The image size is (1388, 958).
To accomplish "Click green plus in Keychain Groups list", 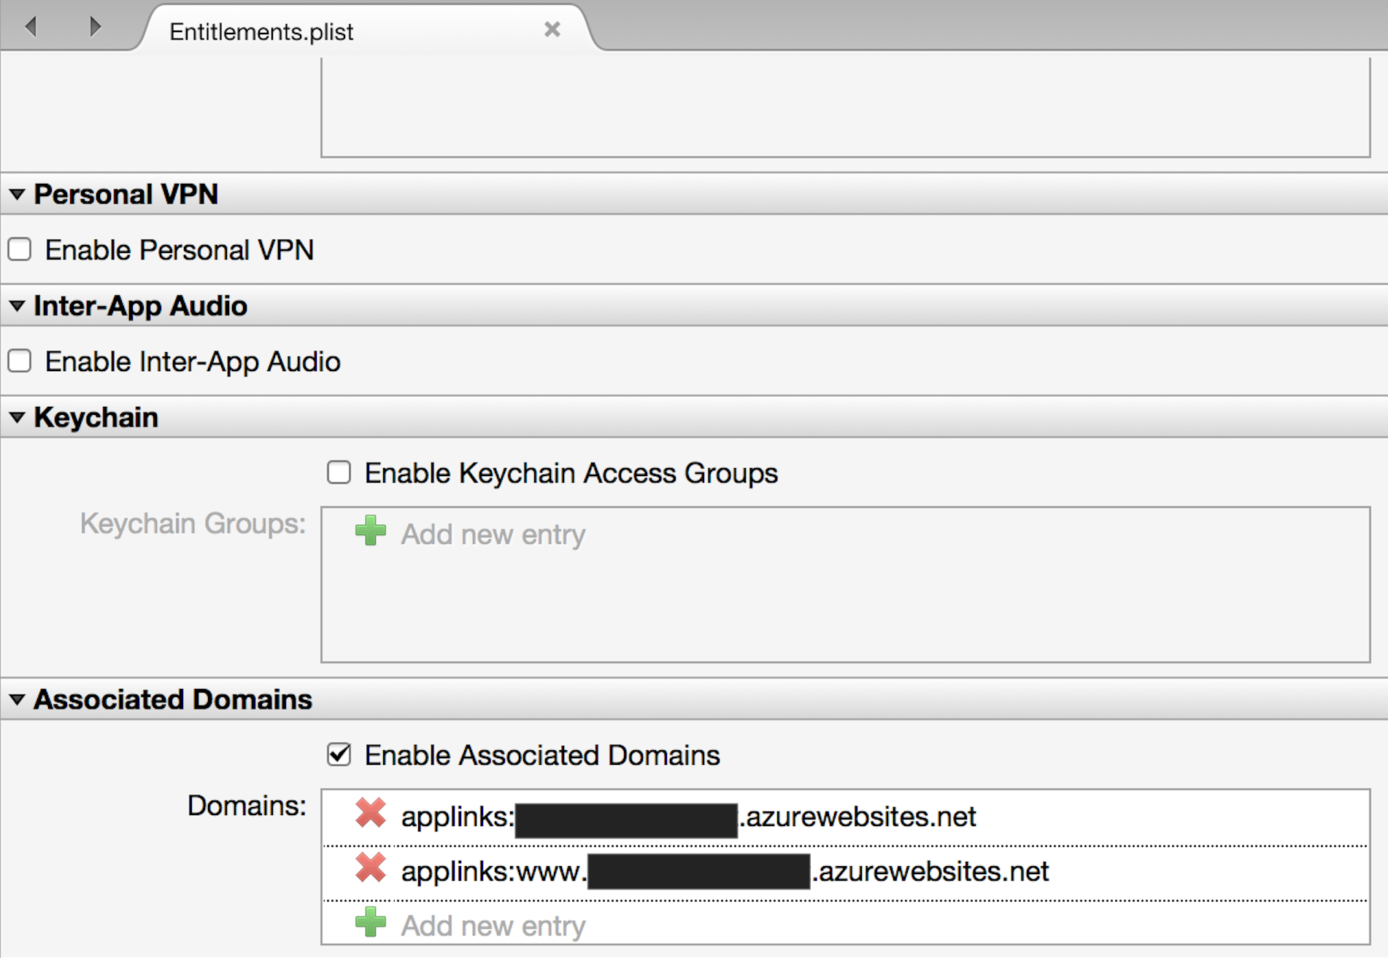I will [x=371, y=531].
